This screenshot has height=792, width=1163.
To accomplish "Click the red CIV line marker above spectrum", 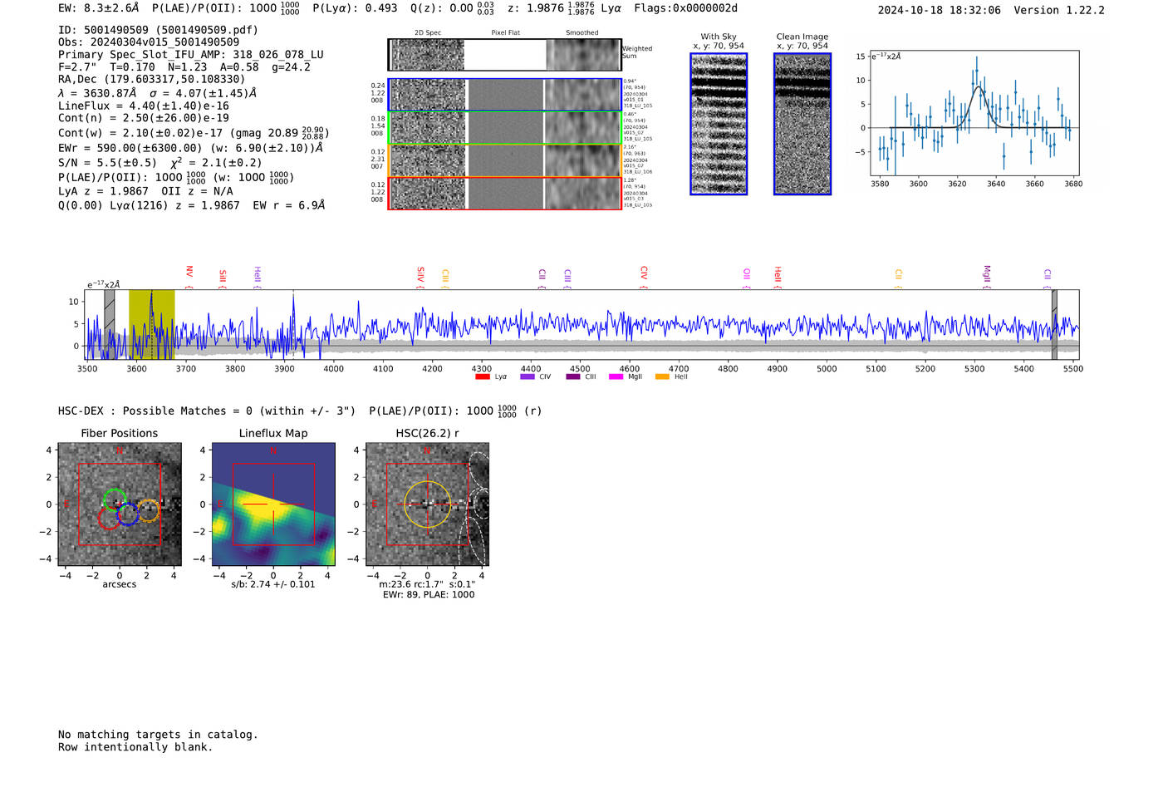I will tap(644, 273).
